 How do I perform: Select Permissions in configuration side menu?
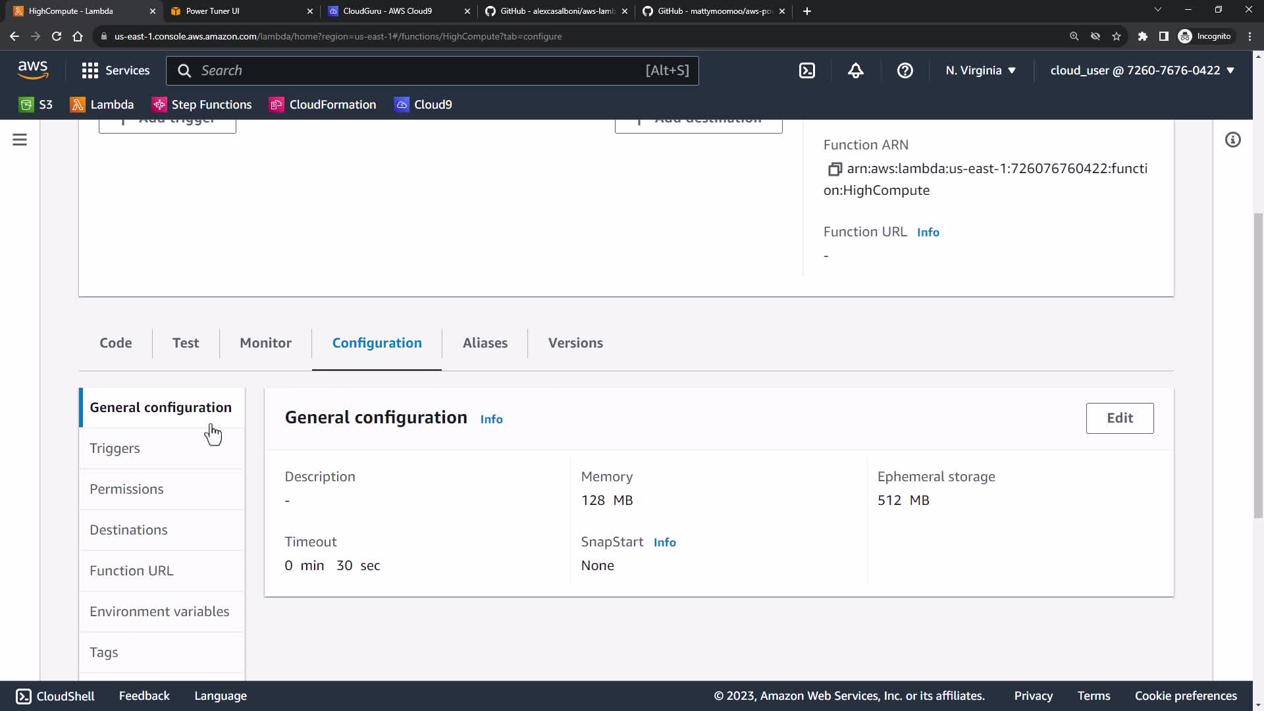pyautogui.click(x=126, y=489)
